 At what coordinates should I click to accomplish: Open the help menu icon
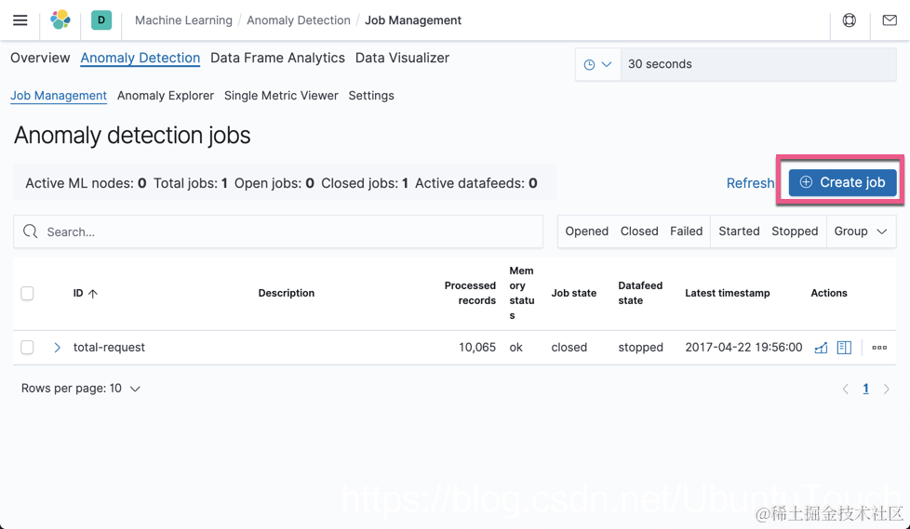click(850, 20)
